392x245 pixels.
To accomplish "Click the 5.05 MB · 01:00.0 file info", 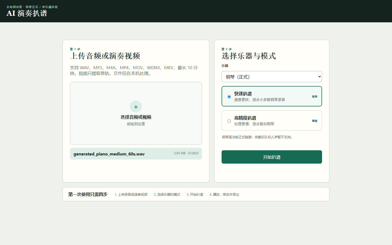I will pyautogui.click(x=186, y=153).
